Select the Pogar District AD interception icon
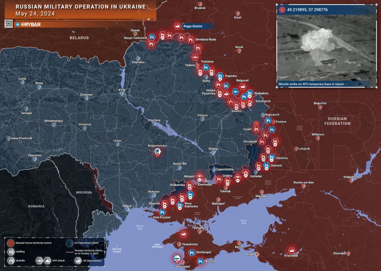381x271 pixels. pos(177,26)
